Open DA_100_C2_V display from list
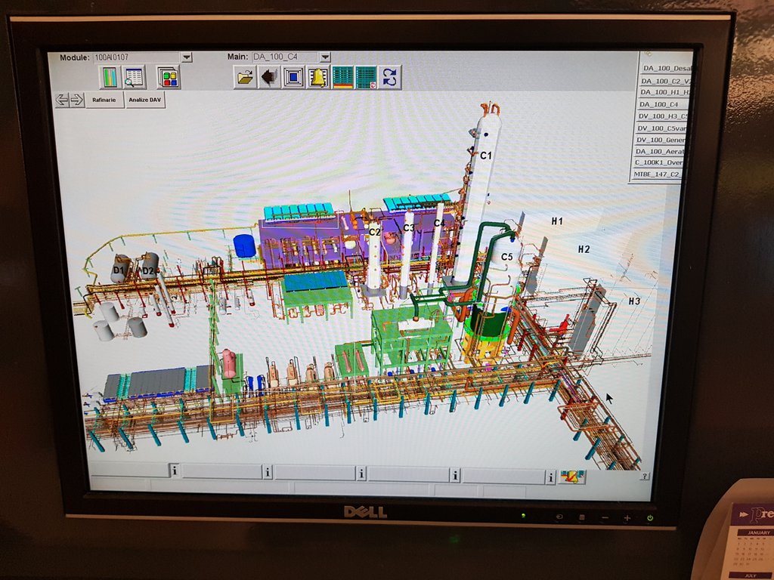This screenshot has height=580, width=774. [665, 81]
